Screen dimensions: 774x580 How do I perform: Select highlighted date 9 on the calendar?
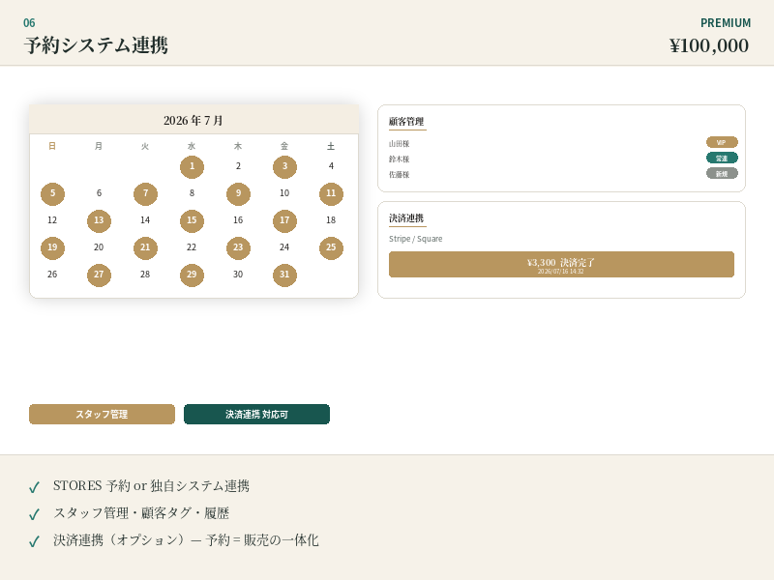[238, 194]
